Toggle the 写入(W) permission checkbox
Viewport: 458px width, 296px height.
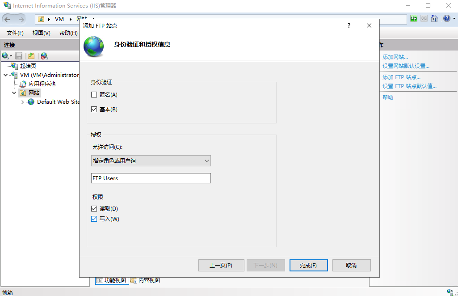(x=94, y=219)
